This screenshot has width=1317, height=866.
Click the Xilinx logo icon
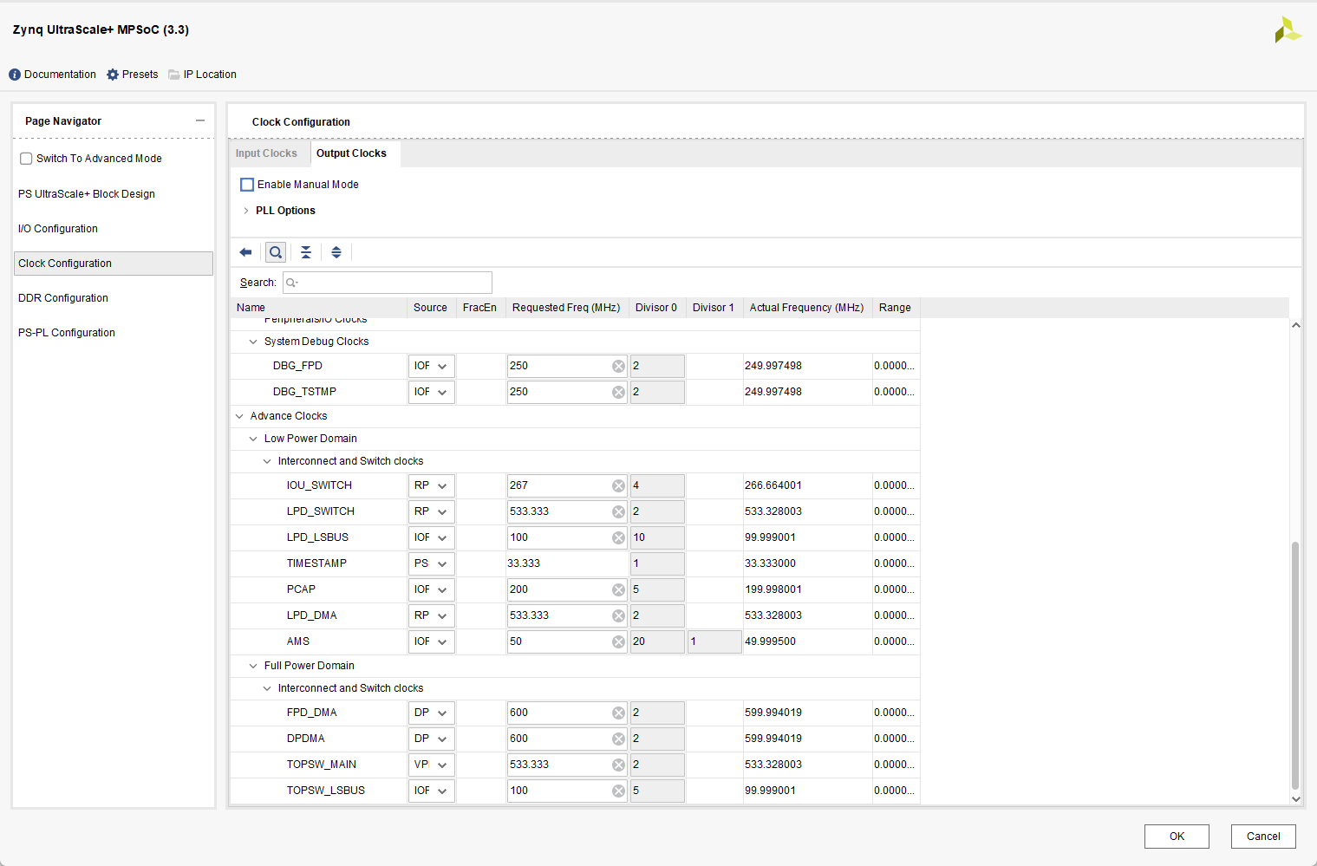[x=1288, y=29]
